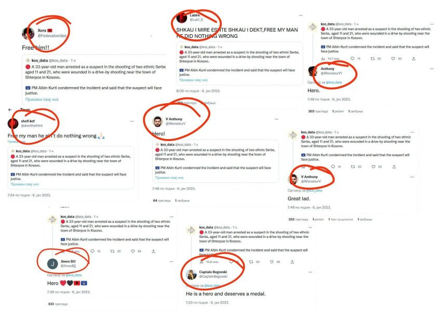Open three-dot menu on Jimoo BJJ's reply

pos(171,261)
